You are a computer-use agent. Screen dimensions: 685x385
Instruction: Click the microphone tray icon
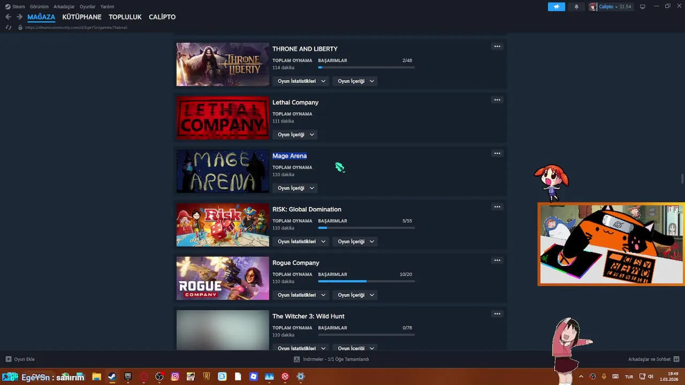tap(604, 376)
